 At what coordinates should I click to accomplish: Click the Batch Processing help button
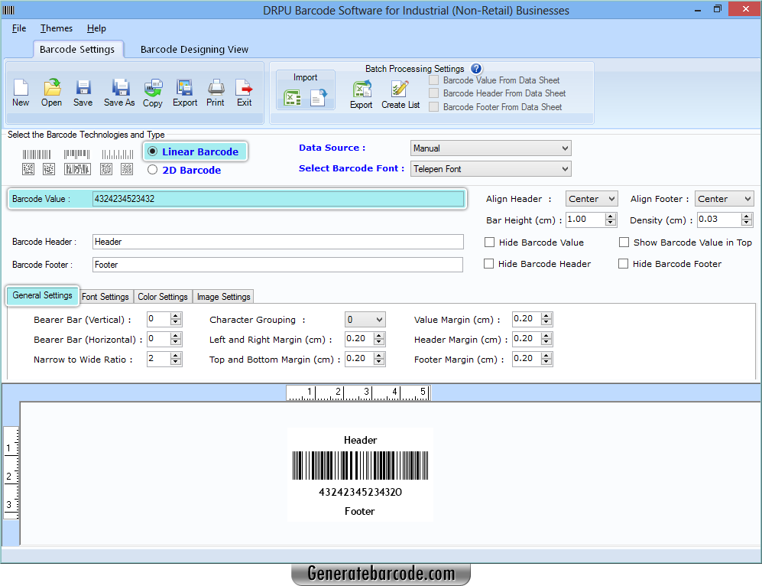475,68
